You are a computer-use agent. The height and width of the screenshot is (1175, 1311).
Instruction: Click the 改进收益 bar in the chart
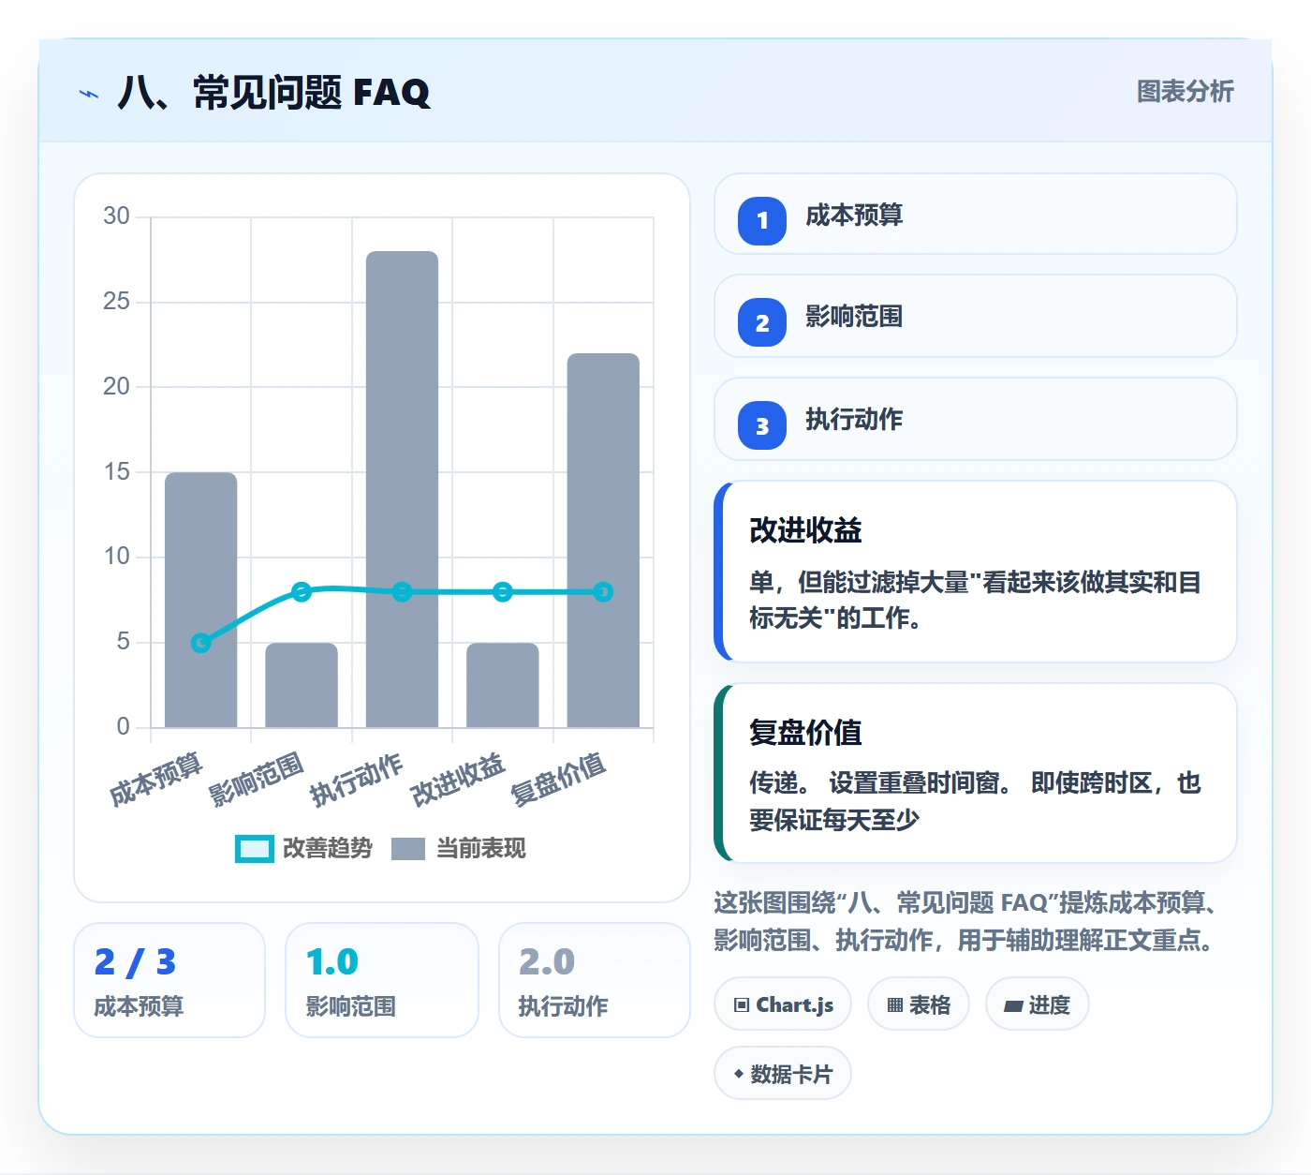tap(503, 685)
